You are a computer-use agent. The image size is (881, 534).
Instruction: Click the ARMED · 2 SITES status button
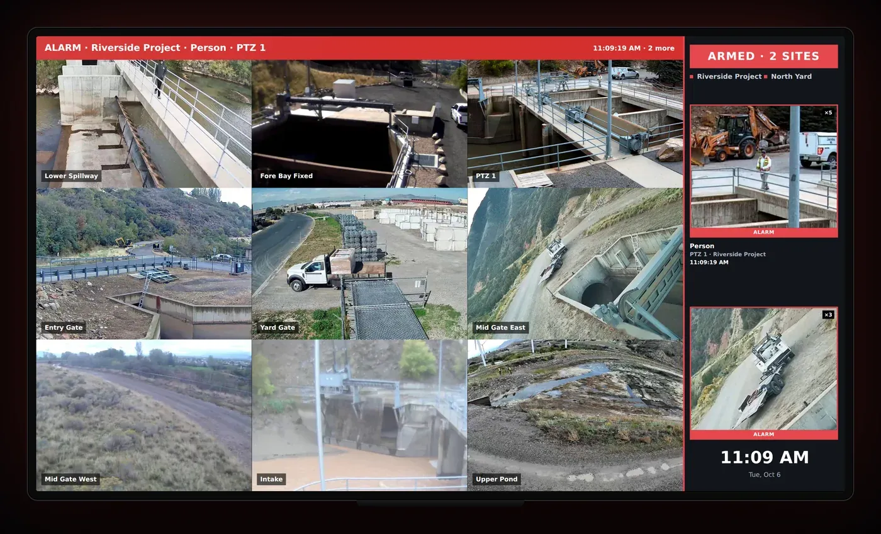[x=763, y=56]
